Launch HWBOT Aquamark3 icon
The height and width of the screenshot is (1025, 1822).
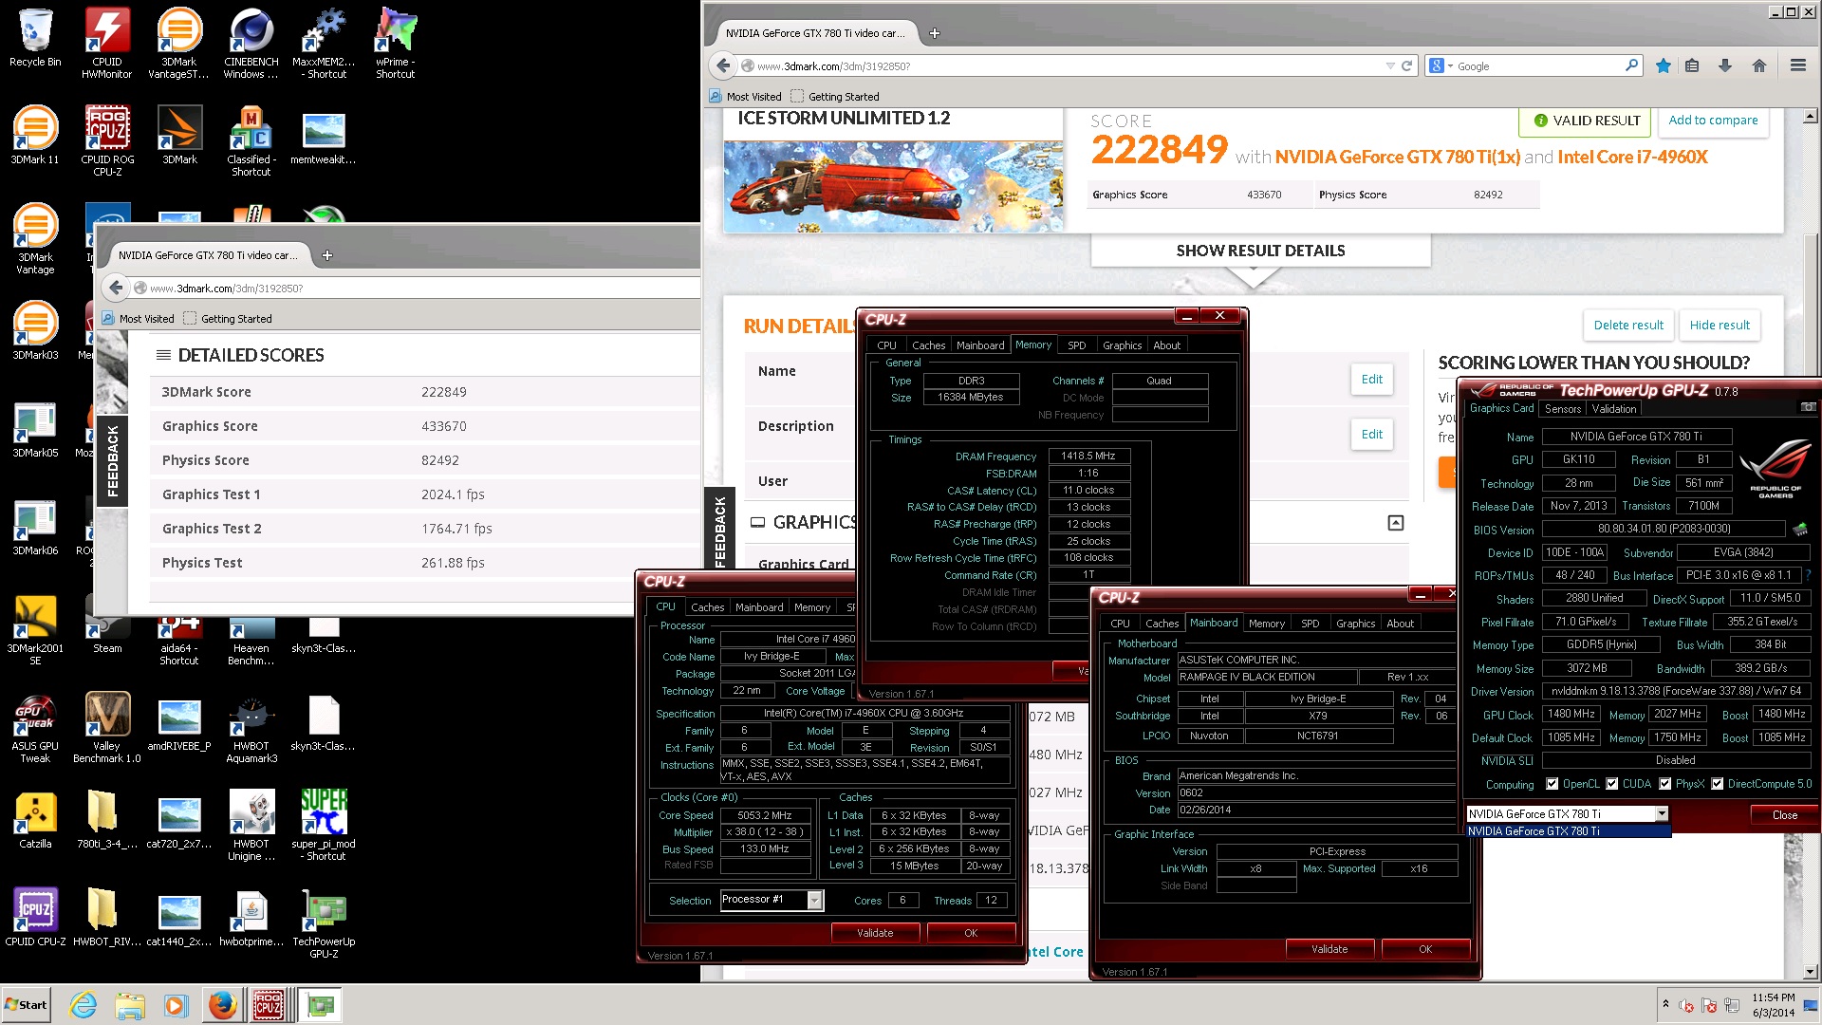coord(251,728)
